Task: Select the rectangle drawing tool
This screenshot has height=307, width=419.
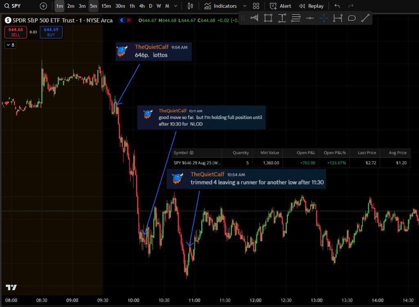Action: [x=268, y=18]
